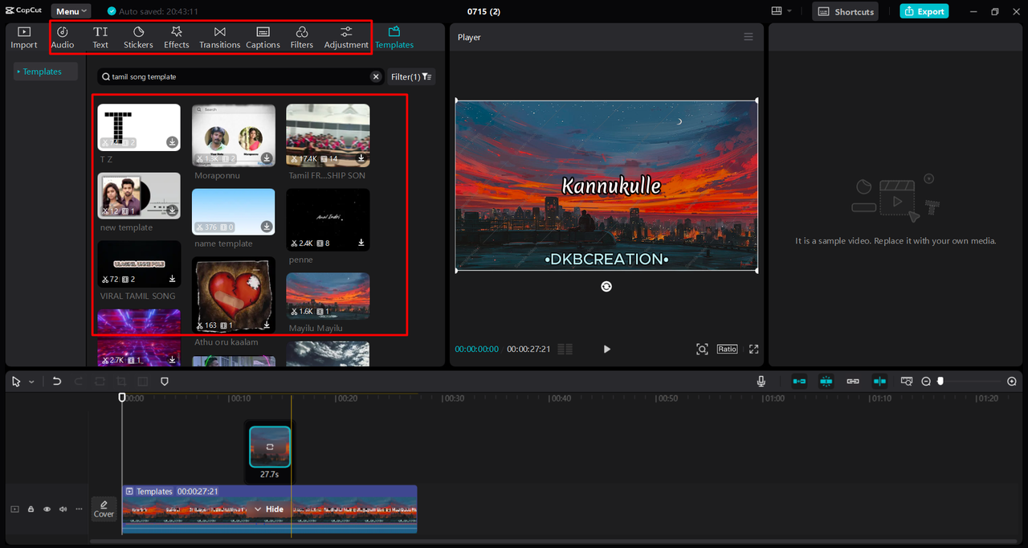The image size is (1028, 548).
Task: Play the preview video
Action: pos(606,349)
